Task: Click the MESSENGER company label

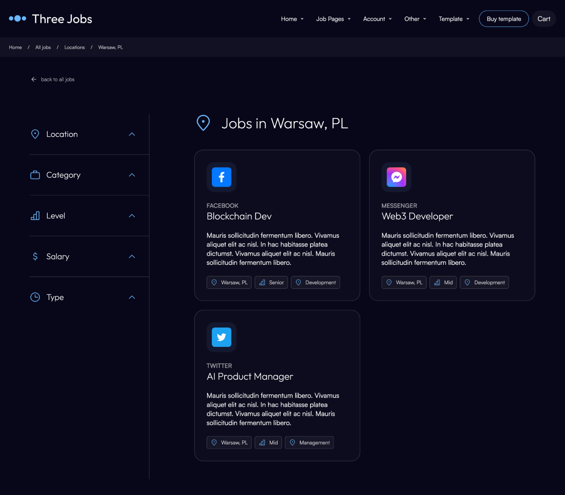Action: click(x=399, y=206)
